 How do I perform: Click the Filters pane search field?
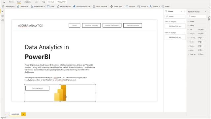(x=175, y=17)
